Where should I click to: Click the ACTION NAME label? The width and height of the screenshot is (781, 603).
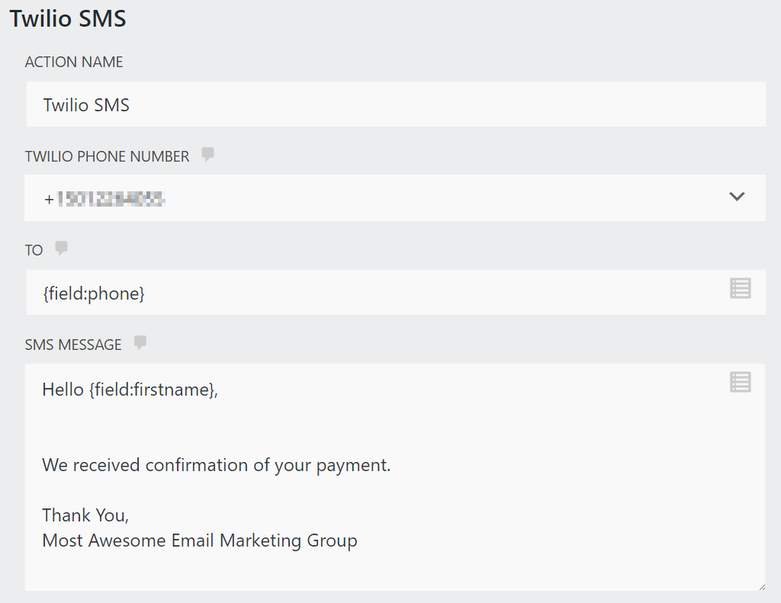[x=74, y=62]
